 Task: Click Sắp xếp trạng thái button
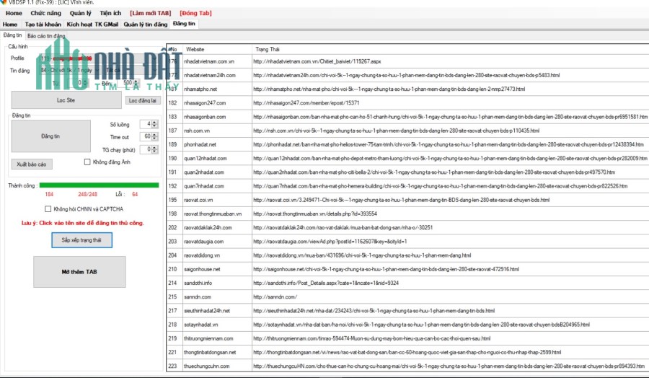[82, 240]
